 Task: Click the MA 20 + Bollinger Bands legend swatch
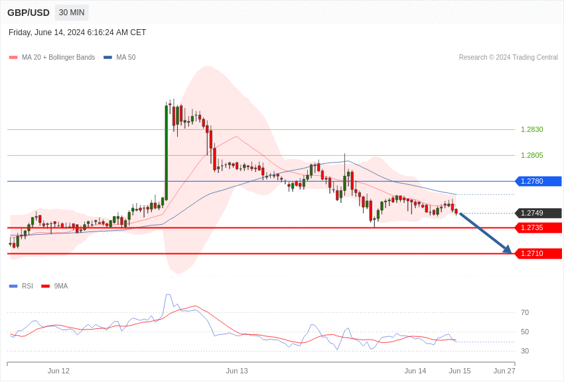click(x=13, y=58)
